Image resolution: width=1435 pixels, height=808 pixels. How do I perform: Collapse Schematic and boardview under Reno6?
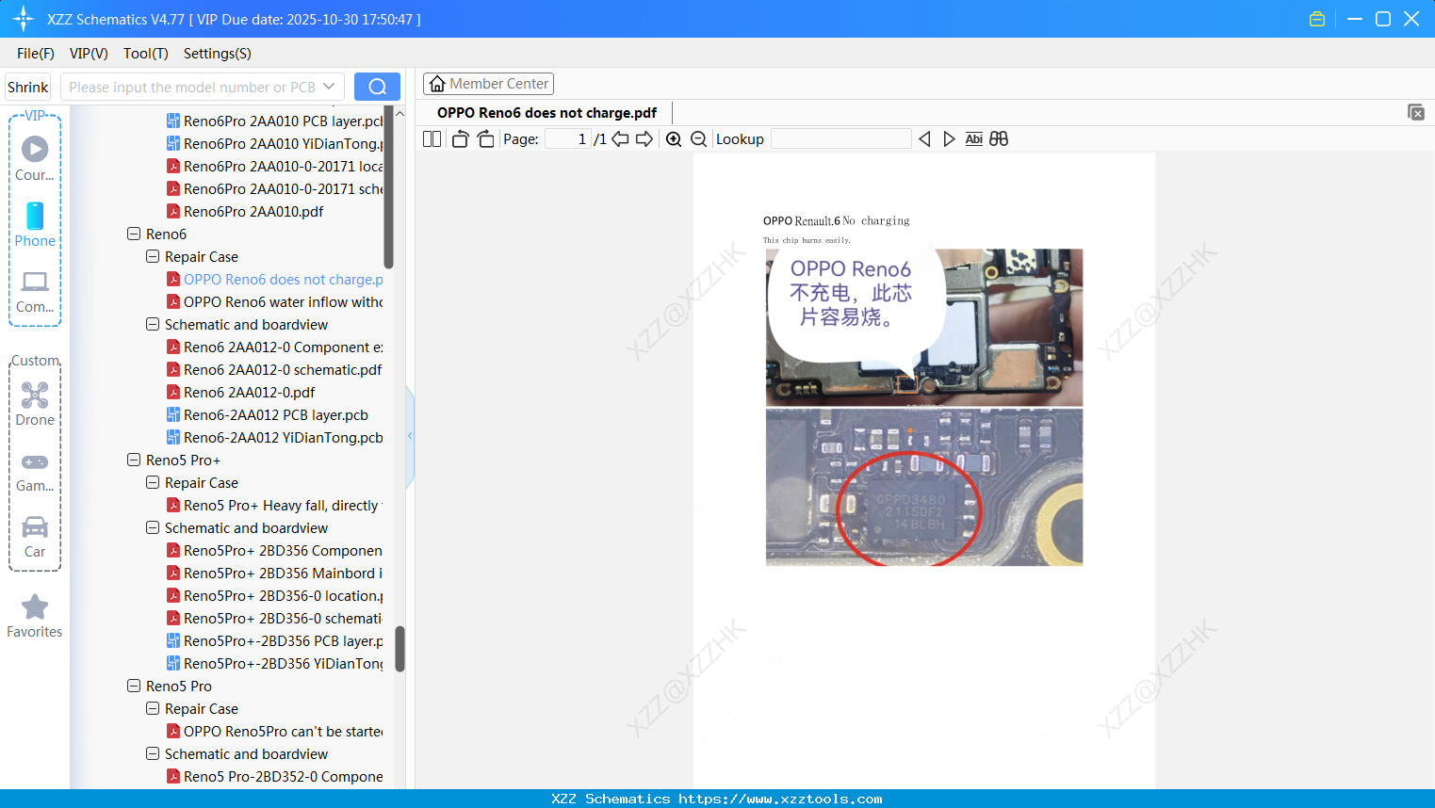pos(153,324)
